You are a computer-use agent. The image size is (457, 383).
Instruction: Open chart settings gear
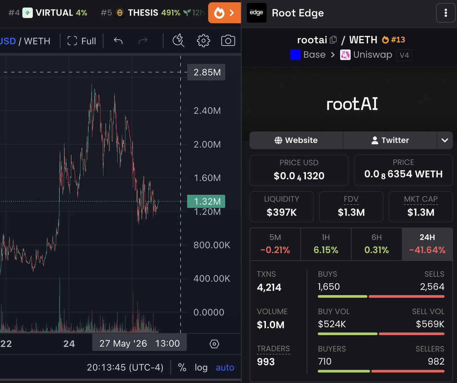click(203, 41)
